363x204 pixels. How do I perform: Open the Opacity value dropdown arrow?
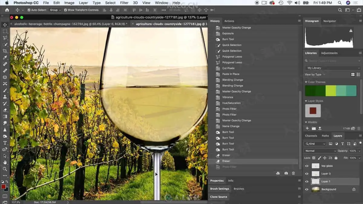coord(359,151)
